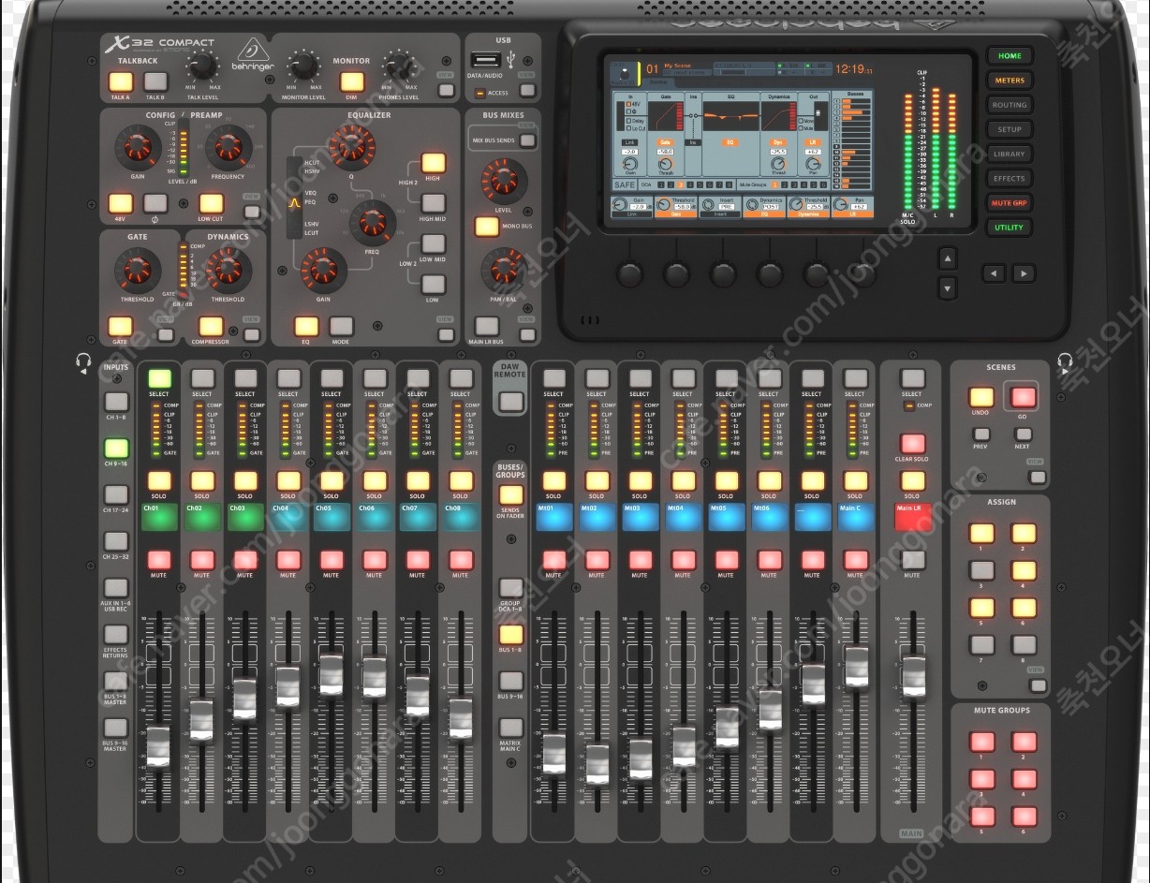Enable the monitor DIM button
The width and height of the screenshot is (1150, 883).
[x=352, y=82]
